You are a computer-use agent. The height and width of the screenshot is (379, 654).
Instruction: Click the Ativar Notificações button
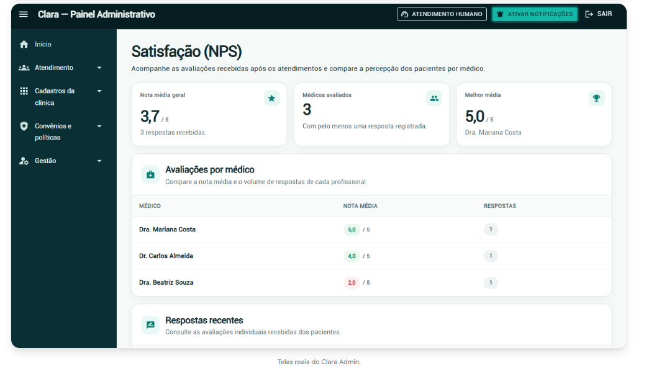535,14
